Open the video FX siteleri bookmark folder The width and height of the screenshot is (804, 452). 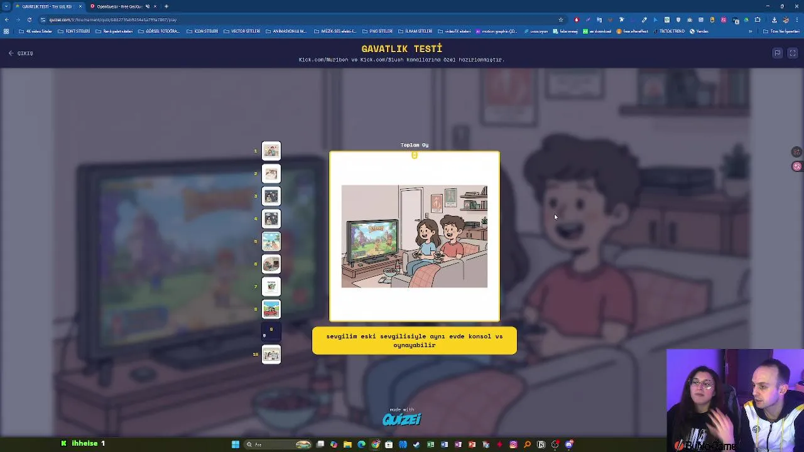[455, 31]
